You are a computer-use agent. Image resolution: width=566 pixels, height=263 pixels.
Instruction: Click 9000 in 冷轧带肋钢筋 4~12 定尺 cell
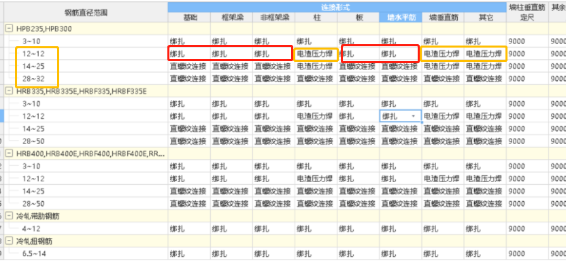[x=516, y=229]
